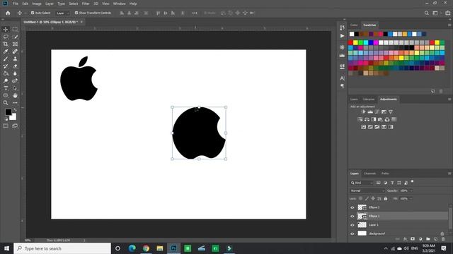Viewport: 453px width, 254px height.
Task: Select the Crop tool
Action: tap(6, 44)
